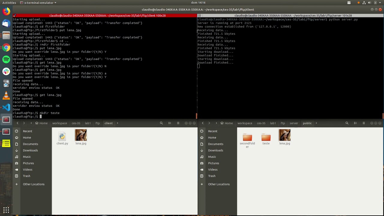Search in the public folder window

pyautogui.click(x=347, y=123)
